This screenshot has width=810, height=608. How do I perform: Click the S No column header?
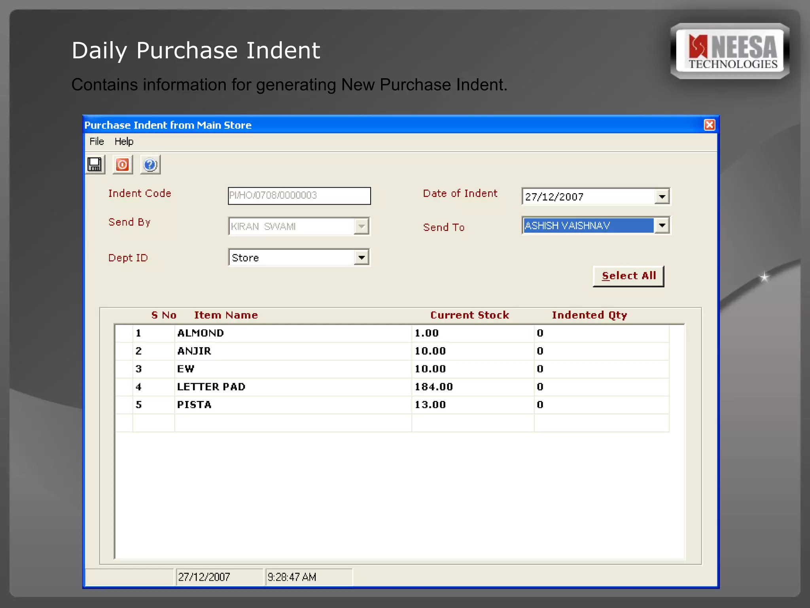164,315
